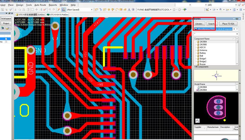The image size is (245, 140).
Task: Open the Libraries panel options arrow
Action: tap(234, 19)
